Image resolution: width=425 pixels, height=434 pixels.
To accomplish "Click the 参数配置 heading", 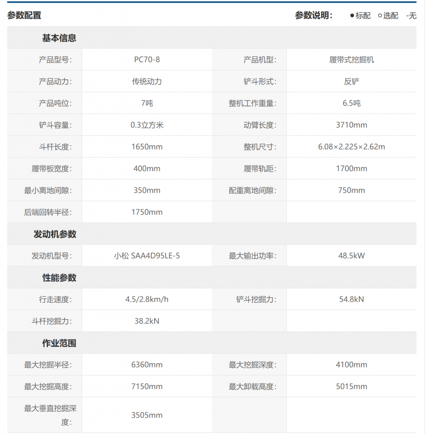I will click(x=24, y=15).
